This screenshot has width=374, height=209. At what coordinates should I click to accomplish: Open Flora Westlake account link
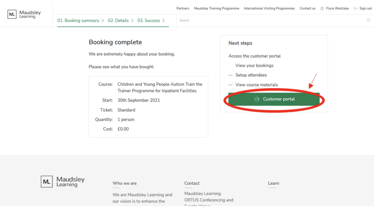tap(337, 8)
